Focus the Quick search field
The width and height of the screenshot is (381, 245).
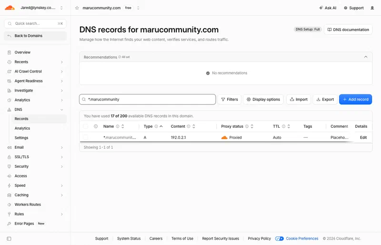(35, 24)
